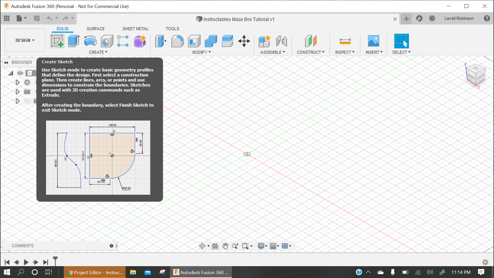The height and width of the screenshot is (278, 494).
Task: Switch to the TOOLS tab
Action: point(172,29)
